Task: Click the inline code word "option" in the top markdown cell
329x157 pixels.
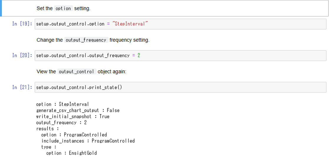Action: click(x=63, y=9)
